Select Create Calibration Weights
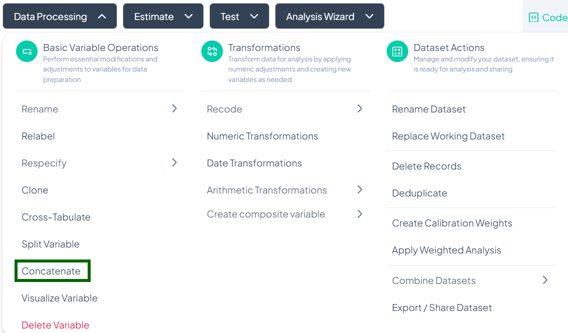Screen dimensions: 568x333 [x=452, y=223]
